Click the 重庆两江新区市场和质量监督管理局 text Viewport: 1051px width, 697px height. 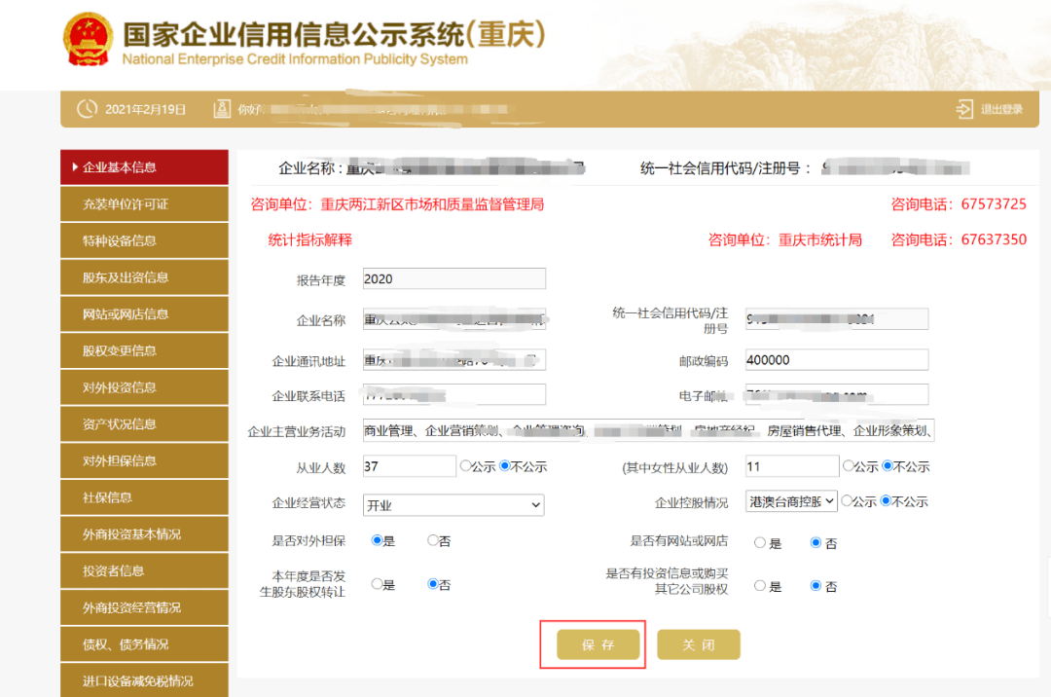pos(432,204)
